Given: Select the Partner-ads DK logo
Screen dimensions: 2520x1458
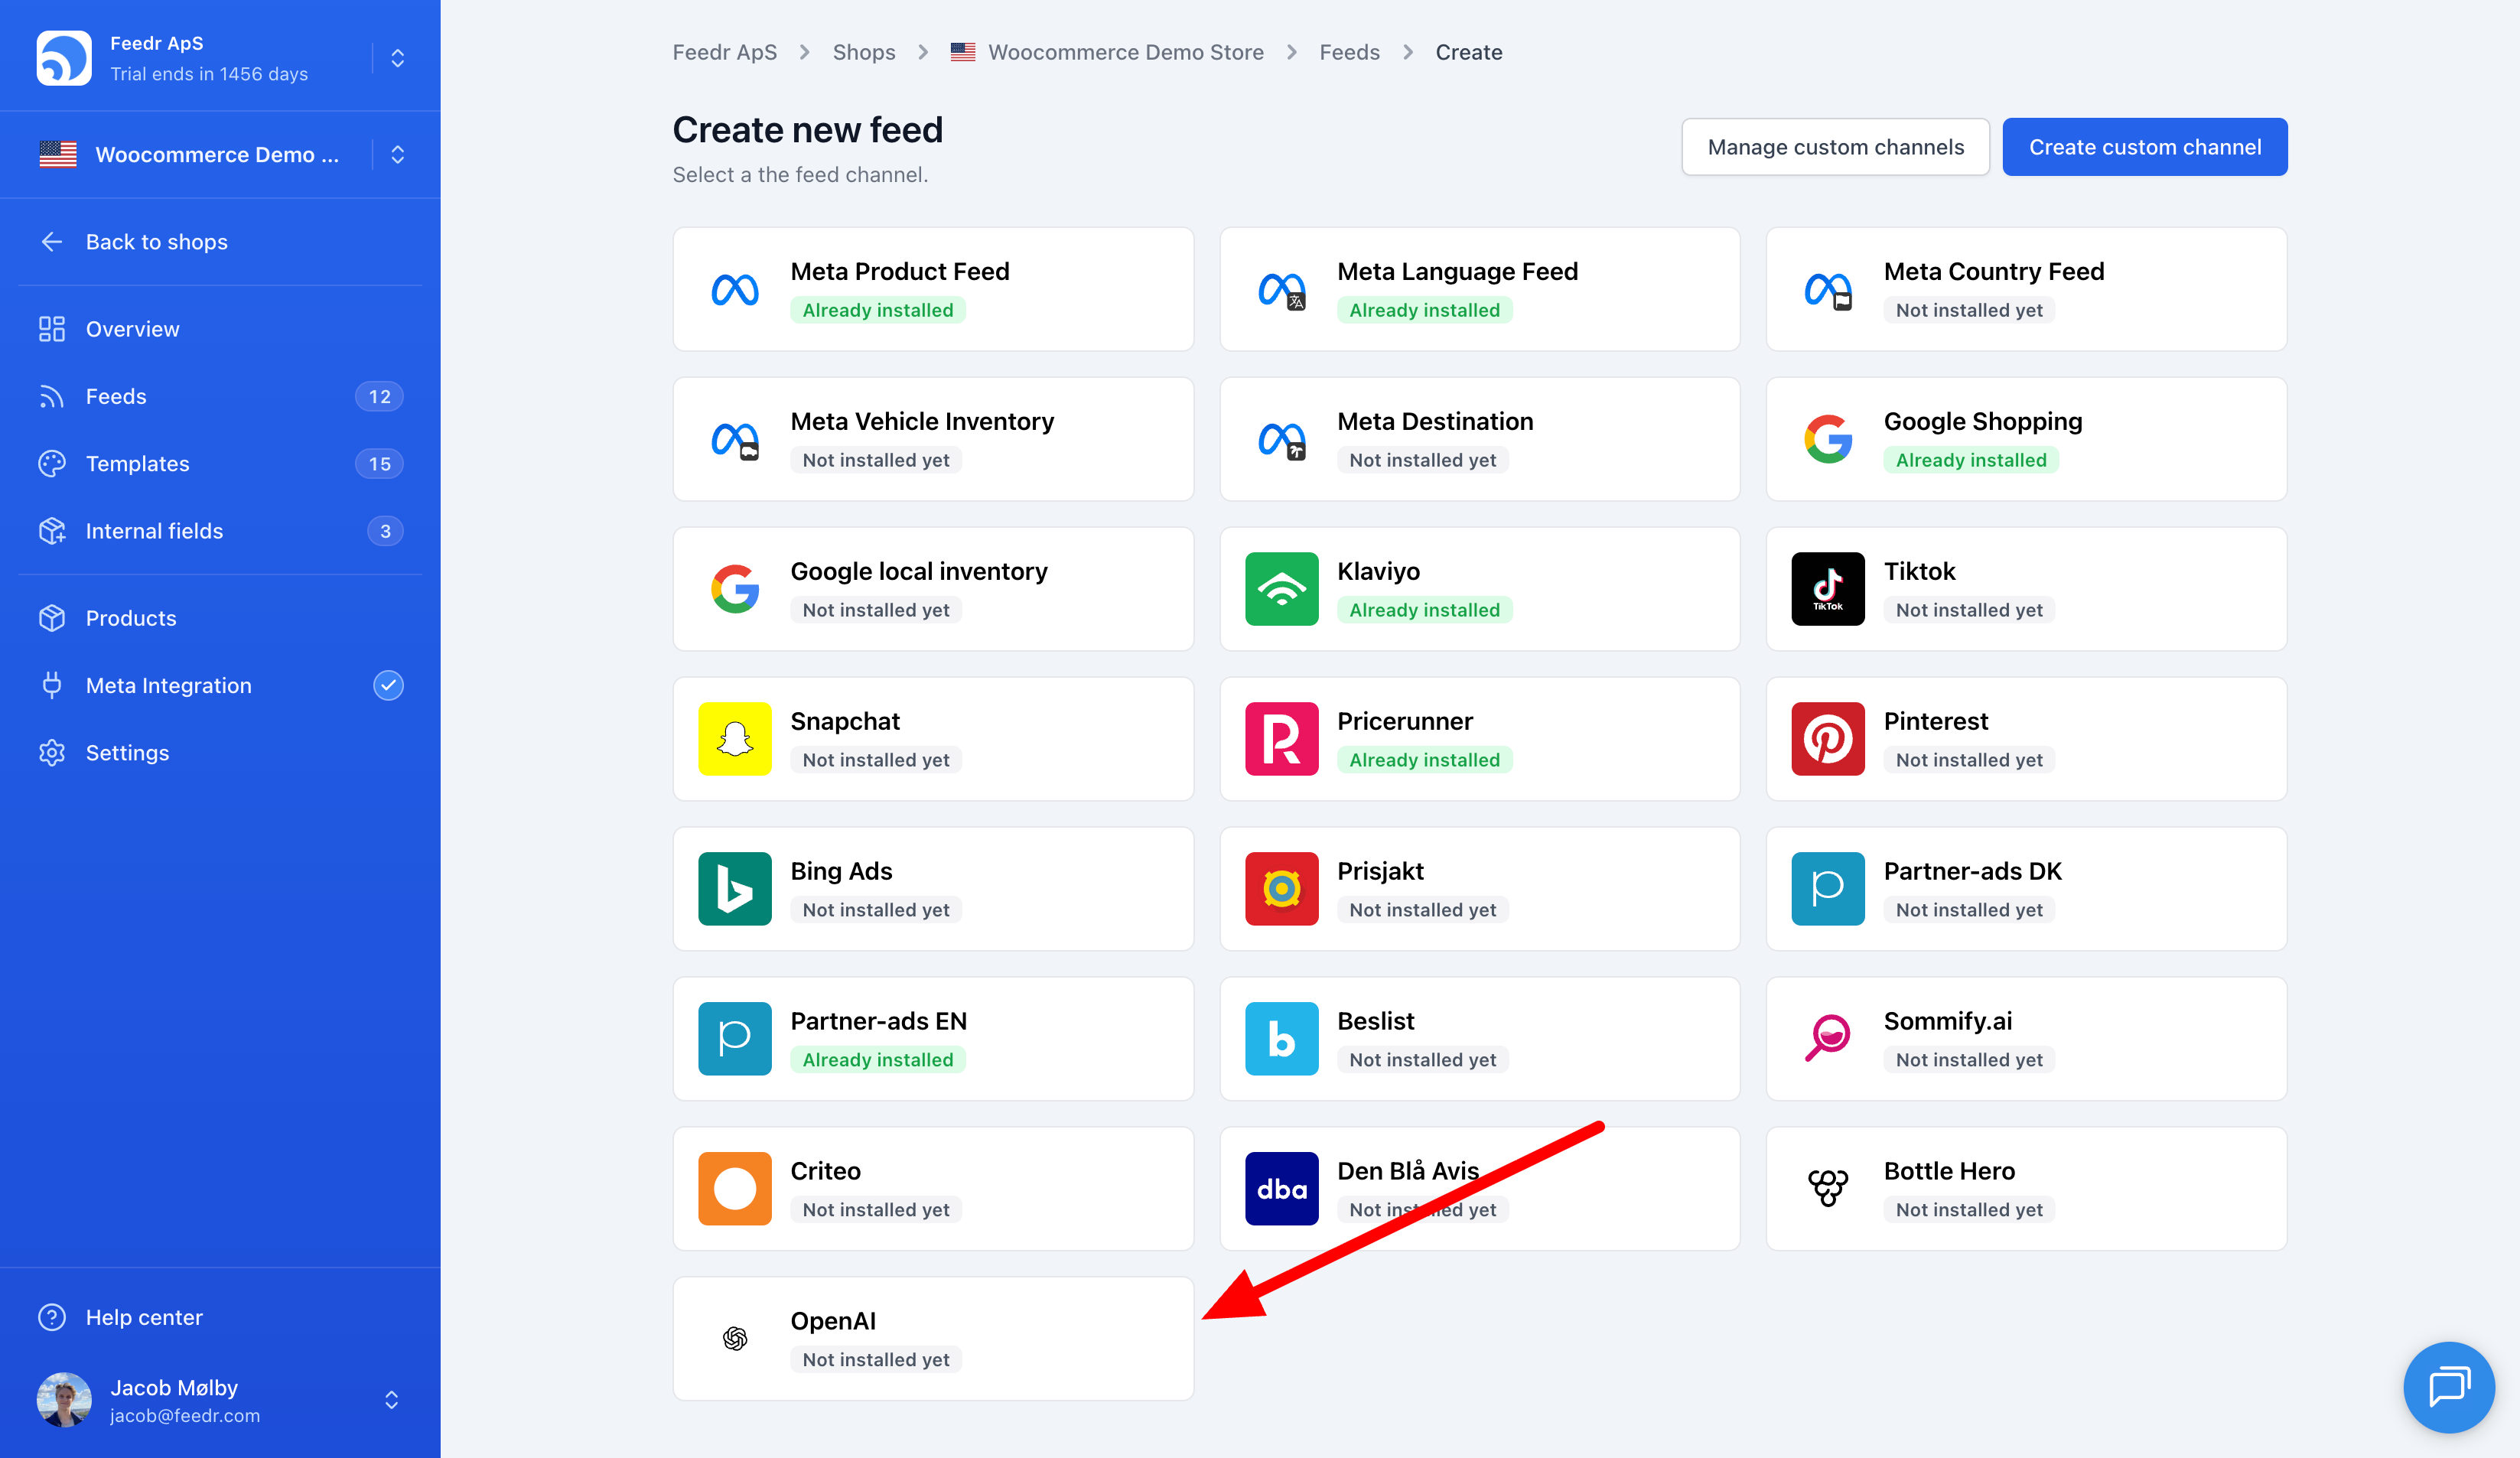Looking at the screenshot, I should click(1828, 889).
